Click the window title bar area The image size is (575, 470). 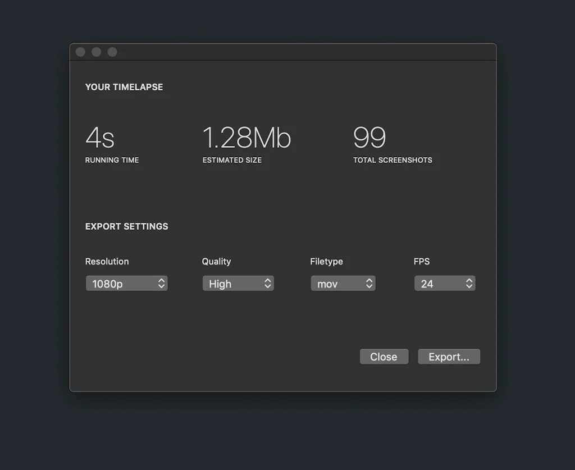281,51
